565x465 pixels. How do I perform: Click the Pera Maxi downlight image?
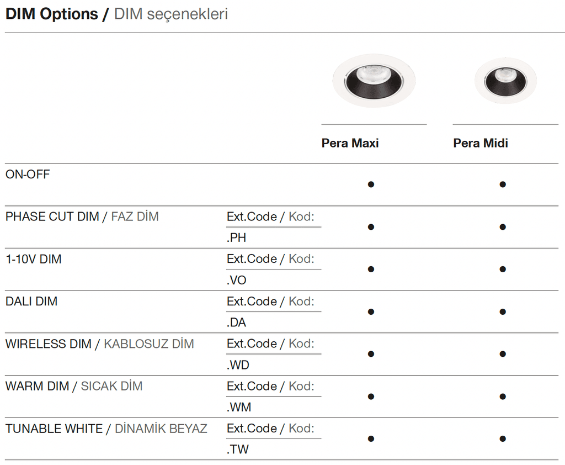click(374, 81)
